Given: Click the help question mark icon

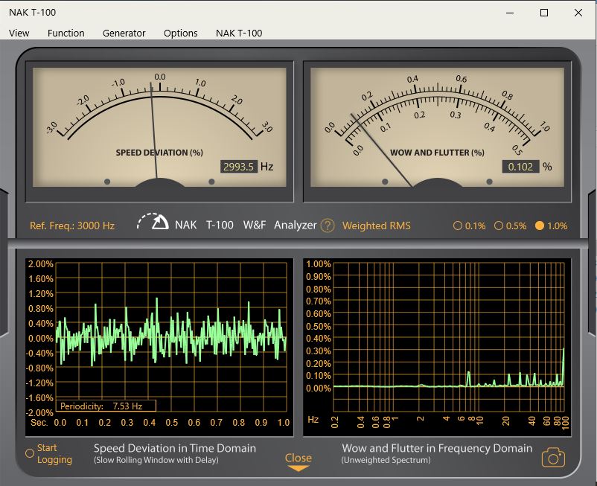Looking at the screenshot, I should click(x=327, y=226).
